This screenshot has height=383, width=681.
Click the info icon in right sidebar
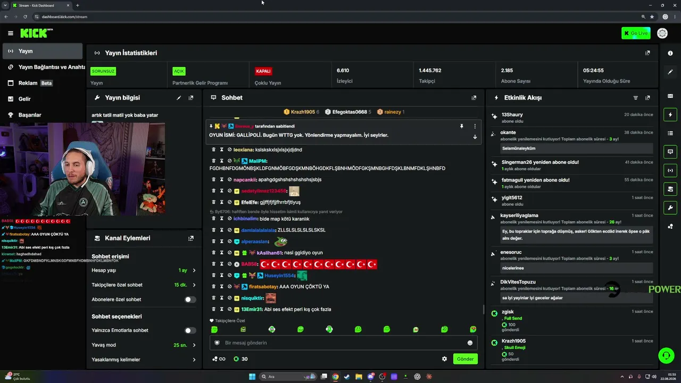coord(670,53)
